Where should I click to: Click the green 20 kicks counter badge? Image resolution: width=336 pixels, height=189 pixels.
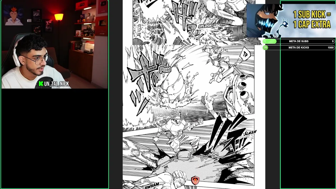[265, 48]
